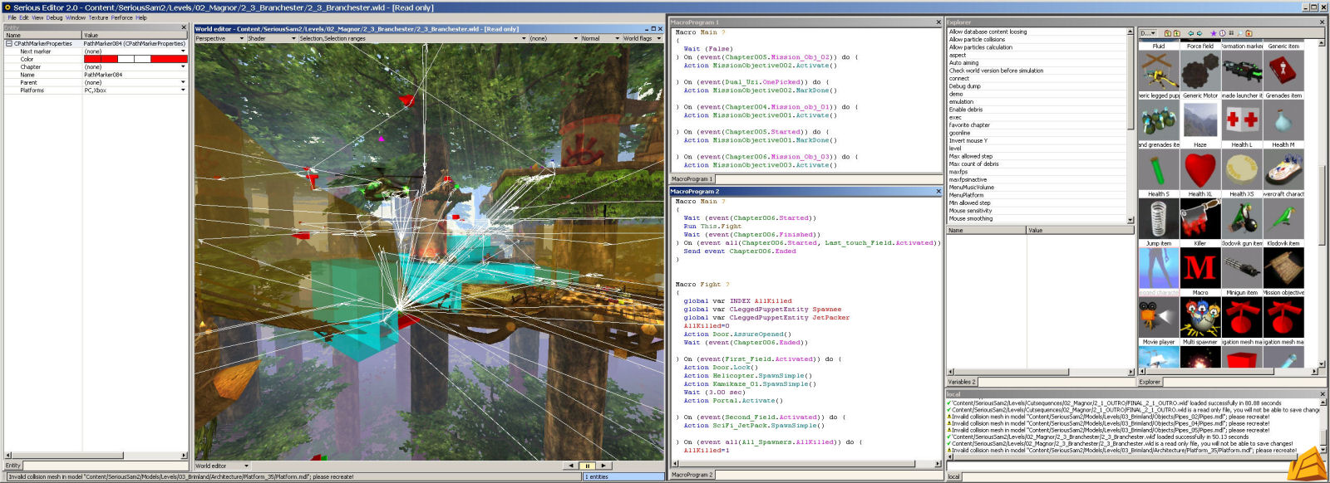The width and height of the screenshot is (1330, 483).
Task: Choose the Health S green vial thumbnail
Action: click(x=1159, y=169)
